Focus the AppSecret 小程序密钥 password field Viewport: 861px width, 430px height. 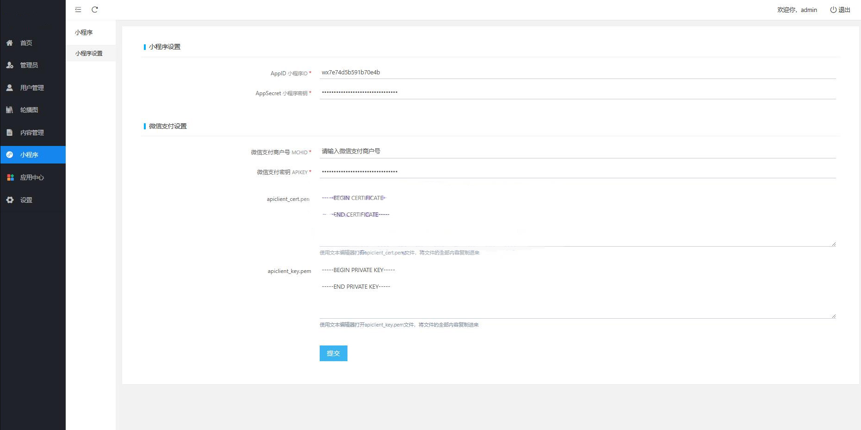click(x=577, y=92)
